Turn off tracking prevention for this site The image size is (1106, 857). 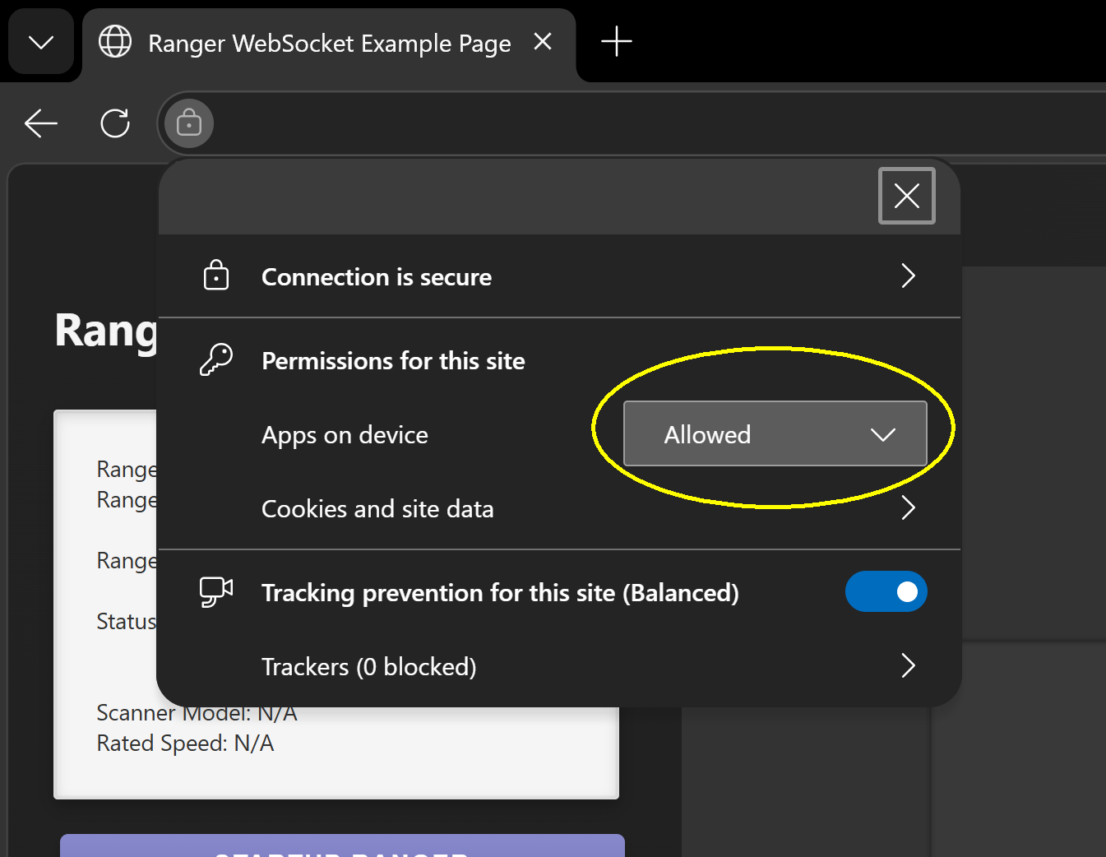[x=886, y=592]
